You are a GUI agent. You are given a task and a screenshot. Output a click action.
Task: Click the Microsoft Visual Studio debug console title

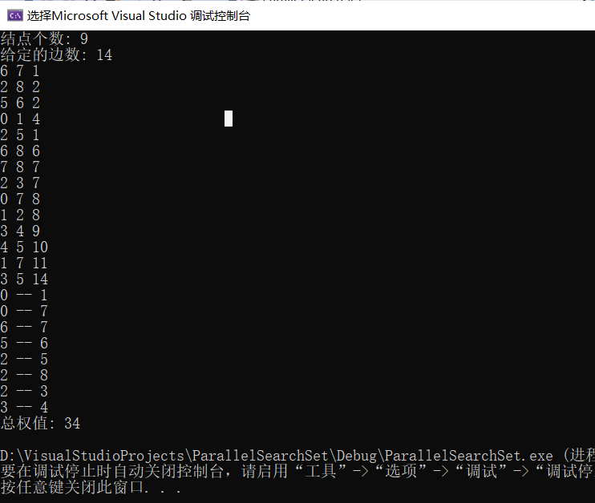click(139, 16)
